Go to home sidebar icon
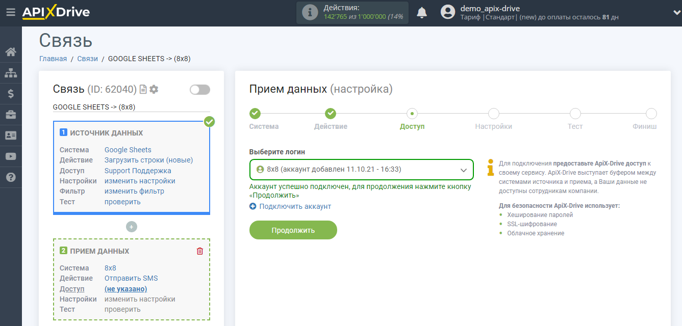The image size is (682, 326). (11, 52)
